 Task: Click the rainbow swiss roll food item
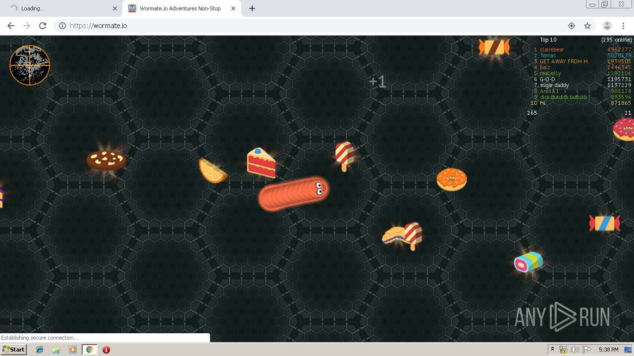point(528,262)
